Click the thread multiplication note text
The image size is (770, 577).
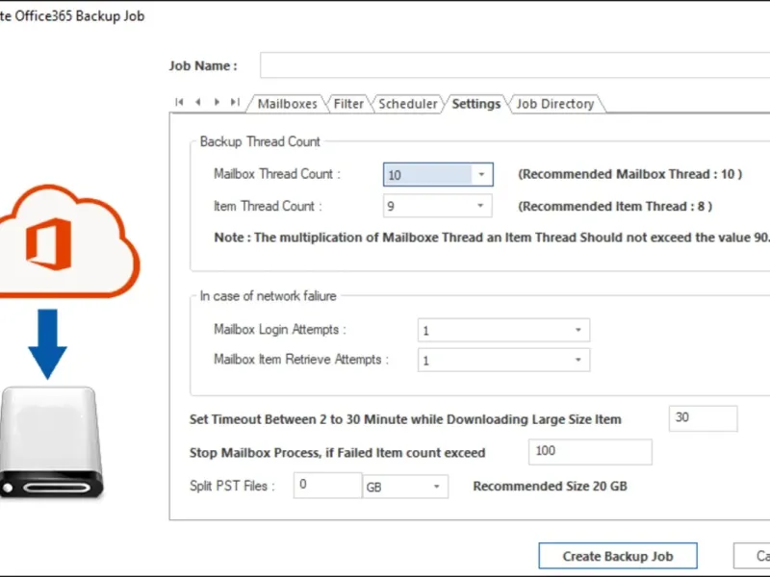pyautogui.click(x=492, y=238)
